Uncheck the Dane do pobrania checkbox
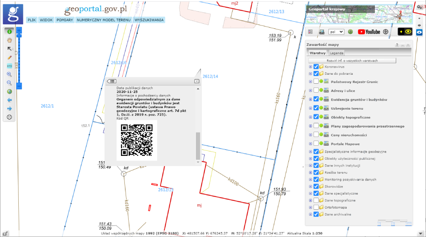This screenshot has height=237, width=426. pyautogui.click(x=316, y=73)
